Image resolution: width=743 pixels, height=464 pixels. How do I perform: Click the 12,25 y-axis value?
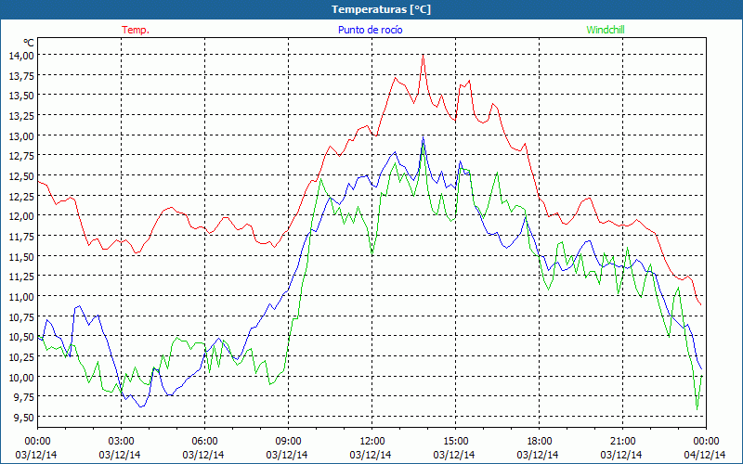[x=21, y=196]
